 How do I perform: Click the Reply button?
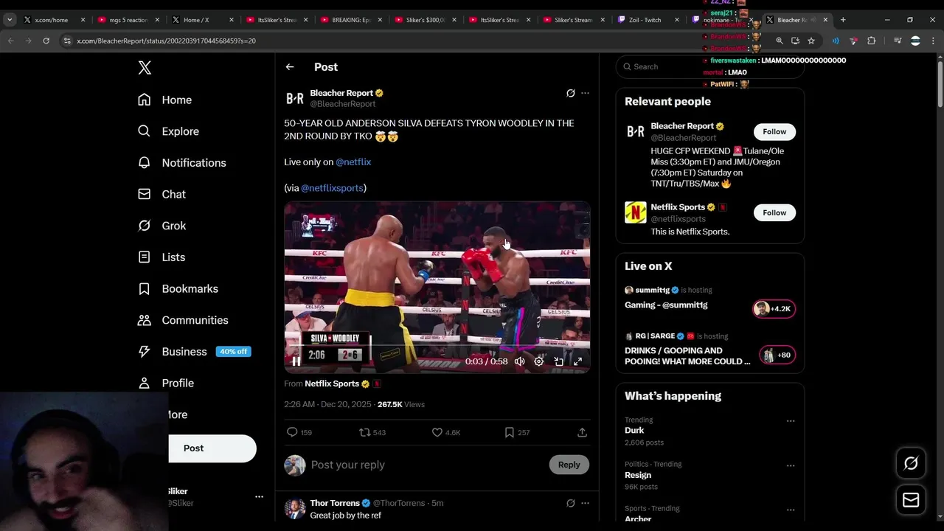(569, 465)
